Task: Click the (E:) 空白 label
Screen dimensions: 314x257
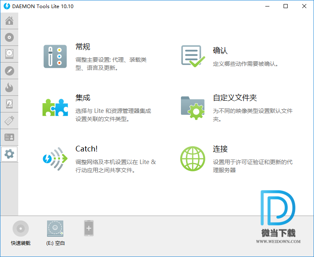Action: tap(56, 243)
